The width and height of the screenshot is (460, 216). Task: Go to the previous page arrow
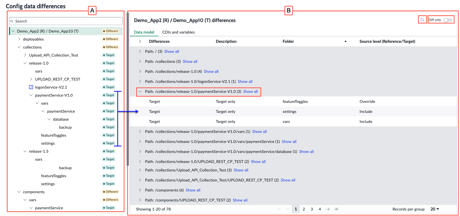coord(288,209)
